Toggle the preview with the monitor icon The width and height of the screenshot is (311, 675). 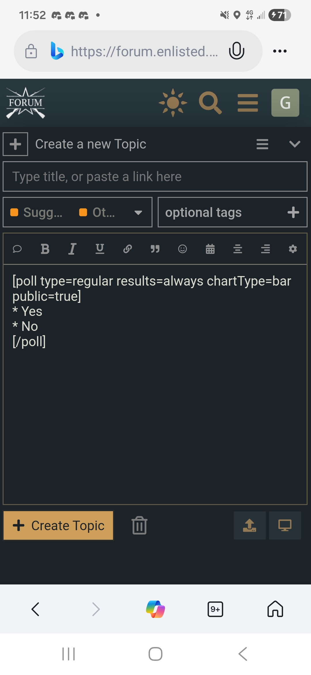285,525
